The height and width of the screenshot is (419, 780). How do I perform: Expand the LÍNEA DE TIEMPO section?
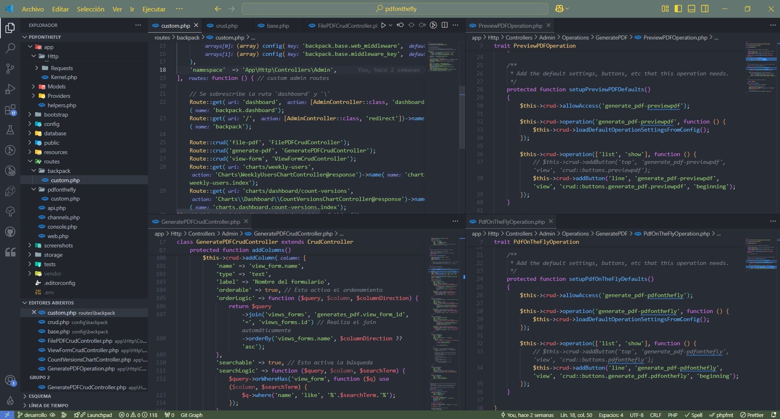[x=48, y=406]
